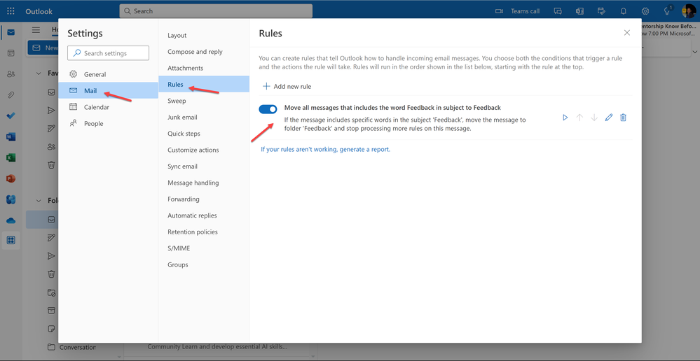
Task: Collapse the Favorites section chevron
Action: (x=39, y=73)
